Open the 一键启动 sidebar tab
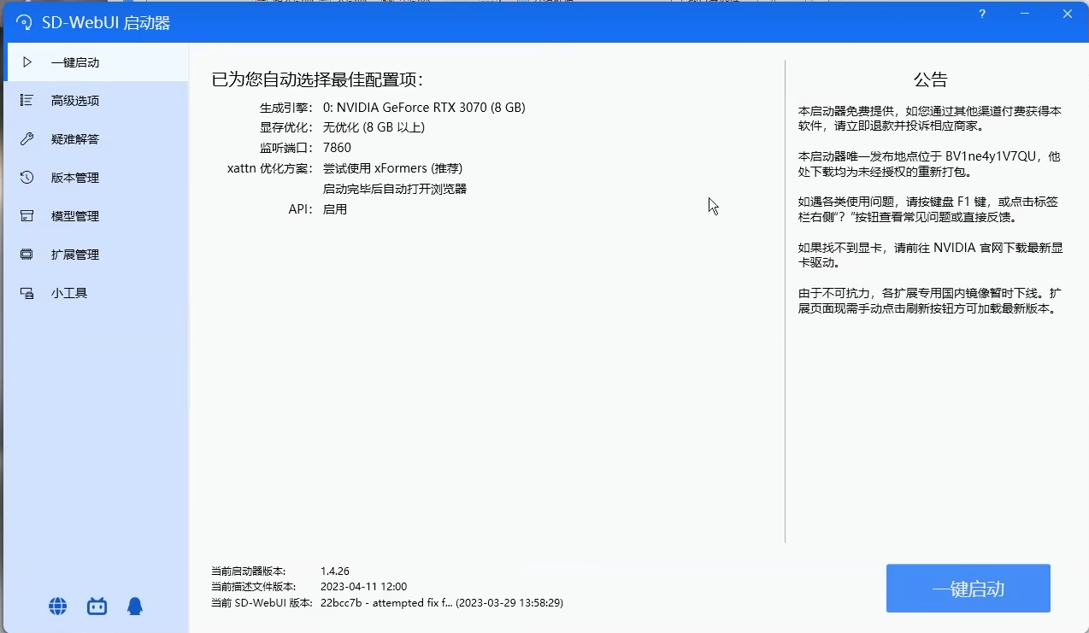 [x=96, y=62]
